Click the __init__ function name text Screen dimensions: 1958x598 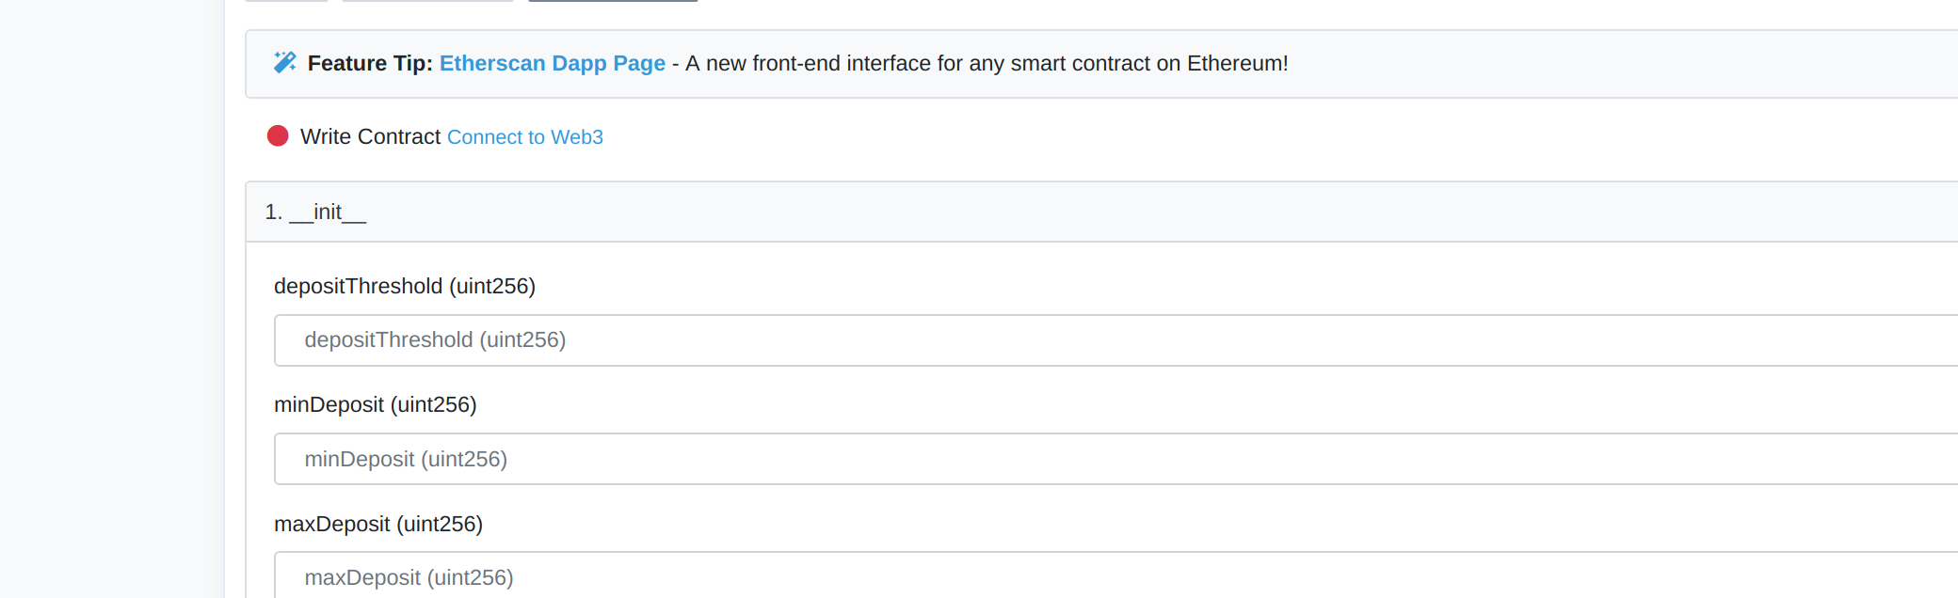pos(328,212)
